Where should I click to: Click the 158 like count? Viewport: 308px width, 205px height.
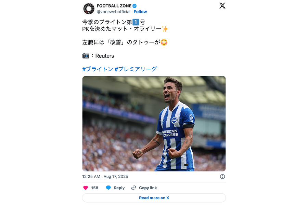pyautogui.click(x=95, y=187)
